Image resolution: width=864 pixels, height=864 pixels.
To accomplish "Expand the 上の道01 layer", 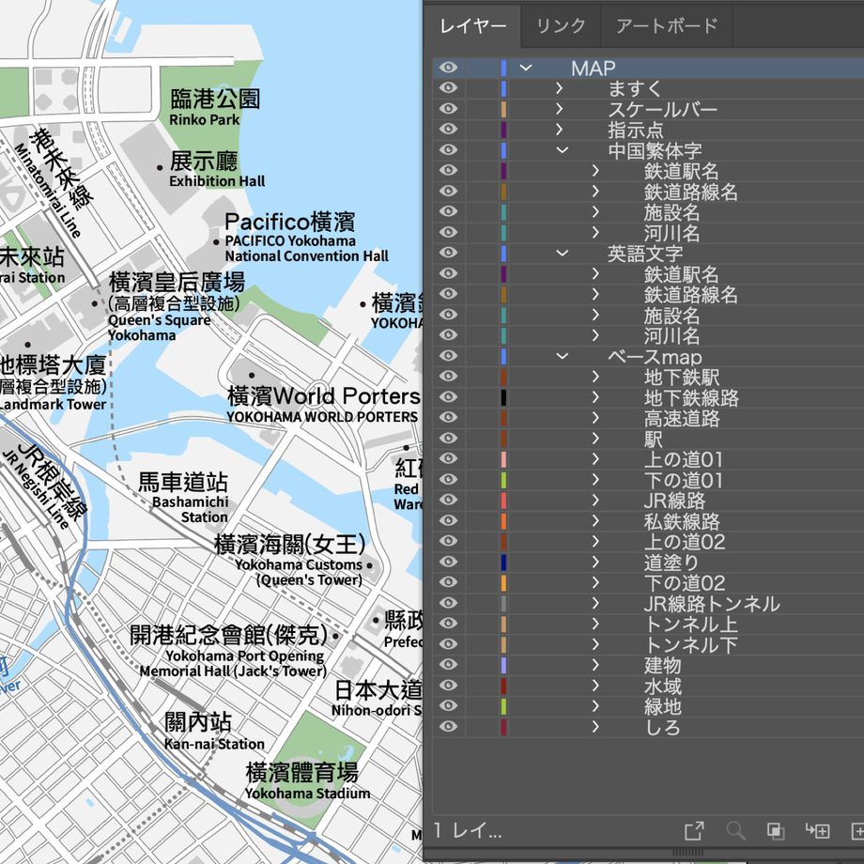I will tap(595, 459).
